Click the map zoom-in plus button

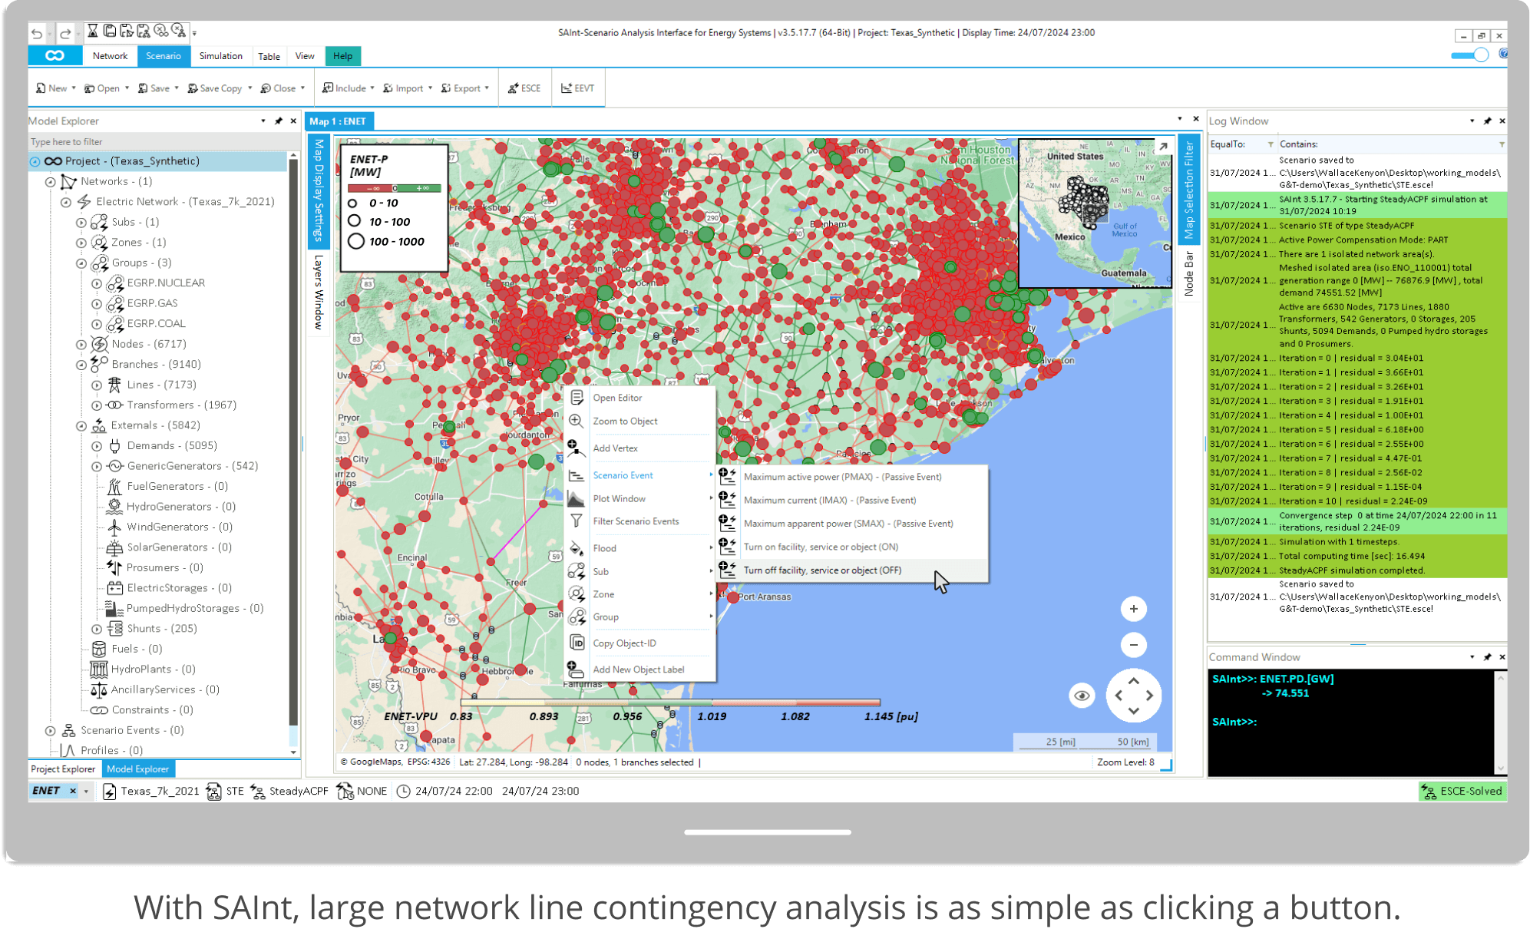[x=1133, y=609]
